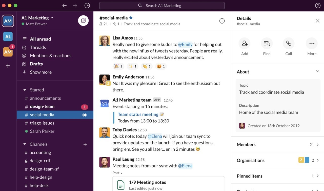This screenshot has height=191, width=324.
Task: Toggle the tada reaction on Lisa's message
Action: click(118, 66)
